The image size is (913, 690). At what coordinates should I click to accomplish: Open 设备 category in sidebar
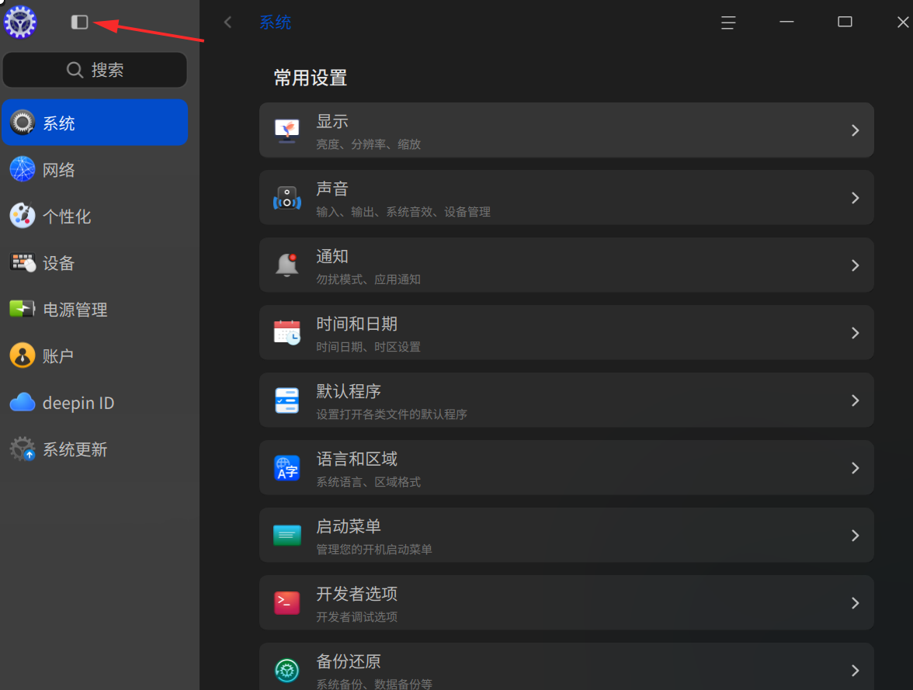coord(95,262)
